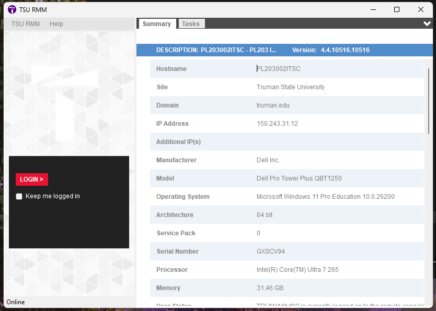Enable the Keep me logged in checkbox

19,197
